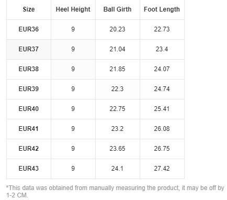Select the EUR36 size cell
This screenshot has height=200, width=227.
click(29, 29)
